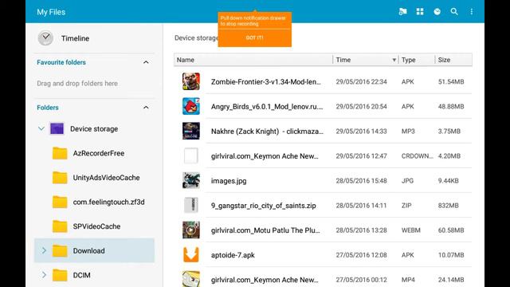Click the CRDOWN... type cell
Screen dimensions: 510x287
point(417,156)
